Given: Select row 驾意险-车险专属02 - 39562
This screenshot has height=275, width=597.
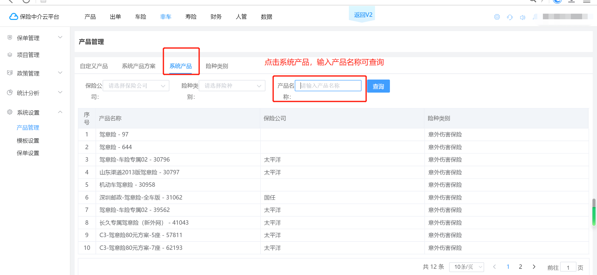Looking at the screenshot, I should point(333,210).
